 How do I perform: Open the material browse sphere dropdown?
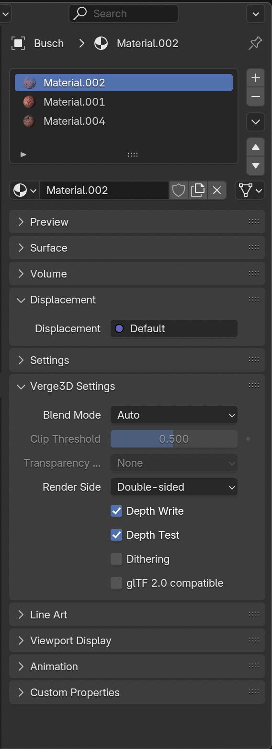click(24, 191)
